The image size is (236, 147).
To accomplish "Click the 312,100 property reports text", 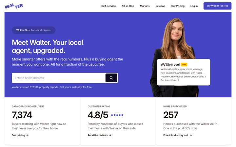I will coord(52,87).
